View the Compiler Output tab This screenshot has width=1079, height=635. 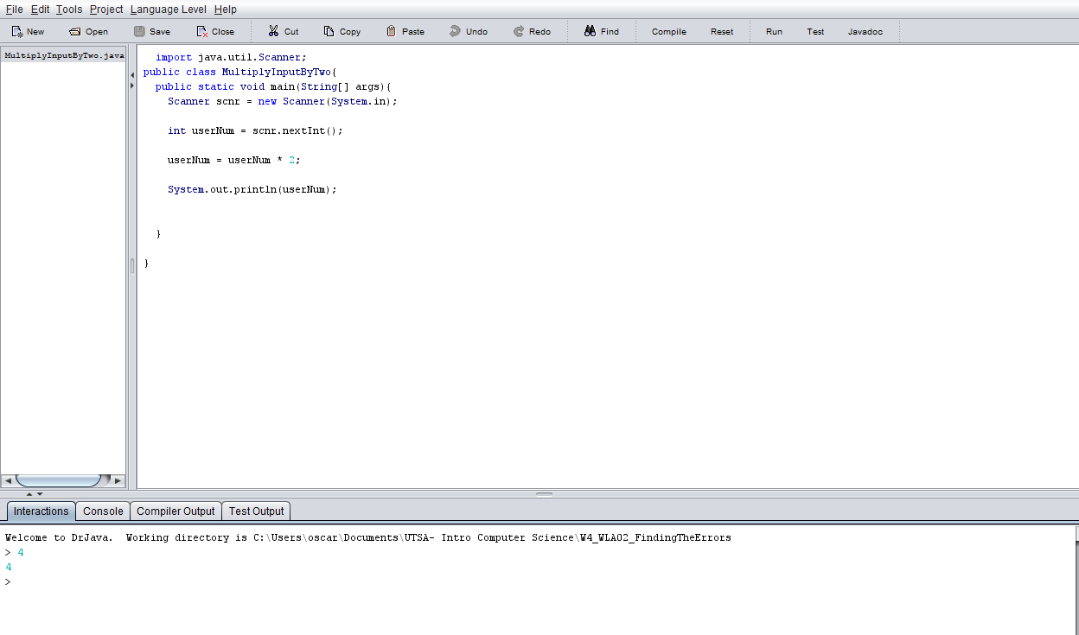click(176, 511)
